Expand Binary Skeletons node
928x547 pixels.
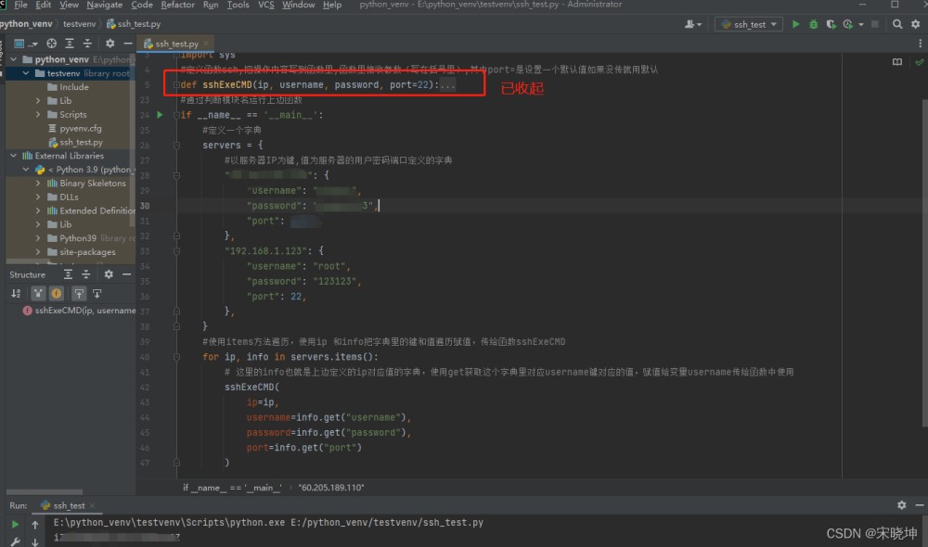point(38,183)
